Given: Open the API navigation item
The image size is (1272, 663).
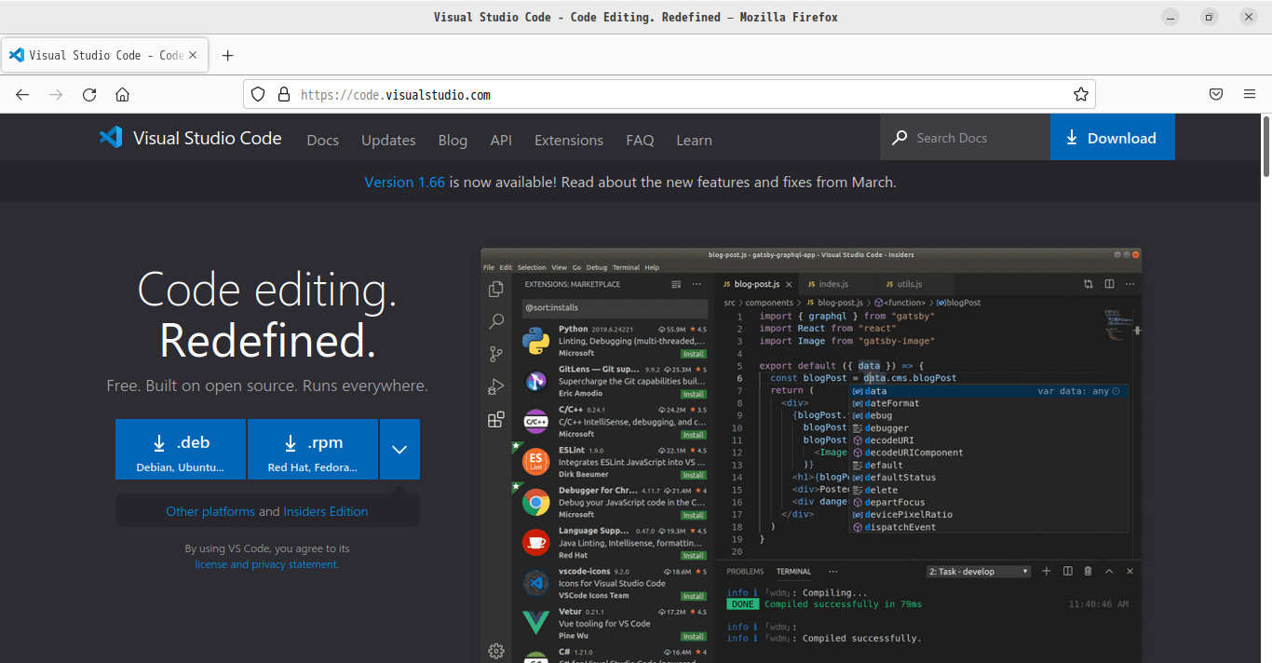Looking at the screenshot, I should [501, 140].
